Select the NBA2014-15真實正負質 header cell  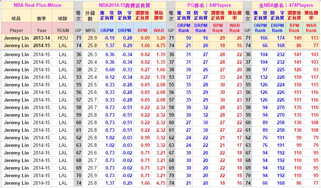[125, 5]
